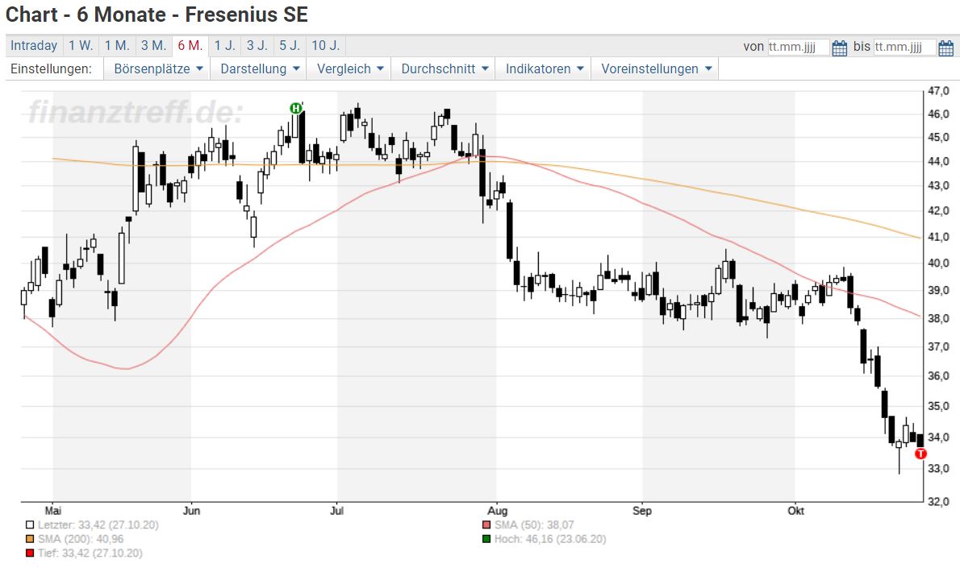Click the 44,0 price axis label

click(x=938, y=161)
